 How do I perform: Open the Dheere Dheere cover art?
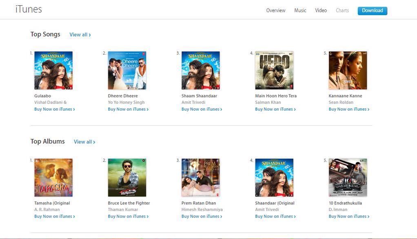point(127,70)
